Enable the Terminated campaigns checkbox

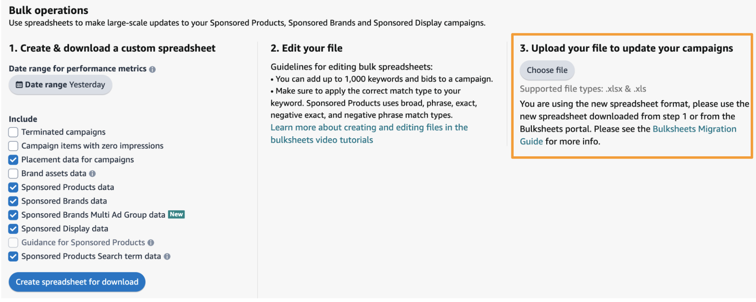click(x=13, y=132)
